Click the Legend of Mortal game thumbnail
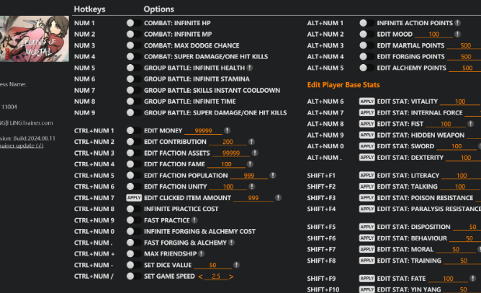The image size is (481, 293). point(34,44)
